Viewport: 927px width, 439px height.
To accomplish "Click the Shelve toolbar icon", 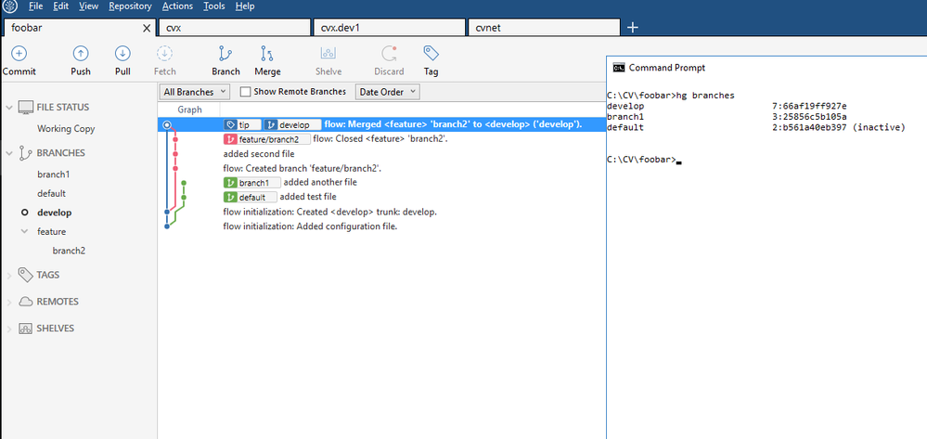I will (x=328, y=54).
